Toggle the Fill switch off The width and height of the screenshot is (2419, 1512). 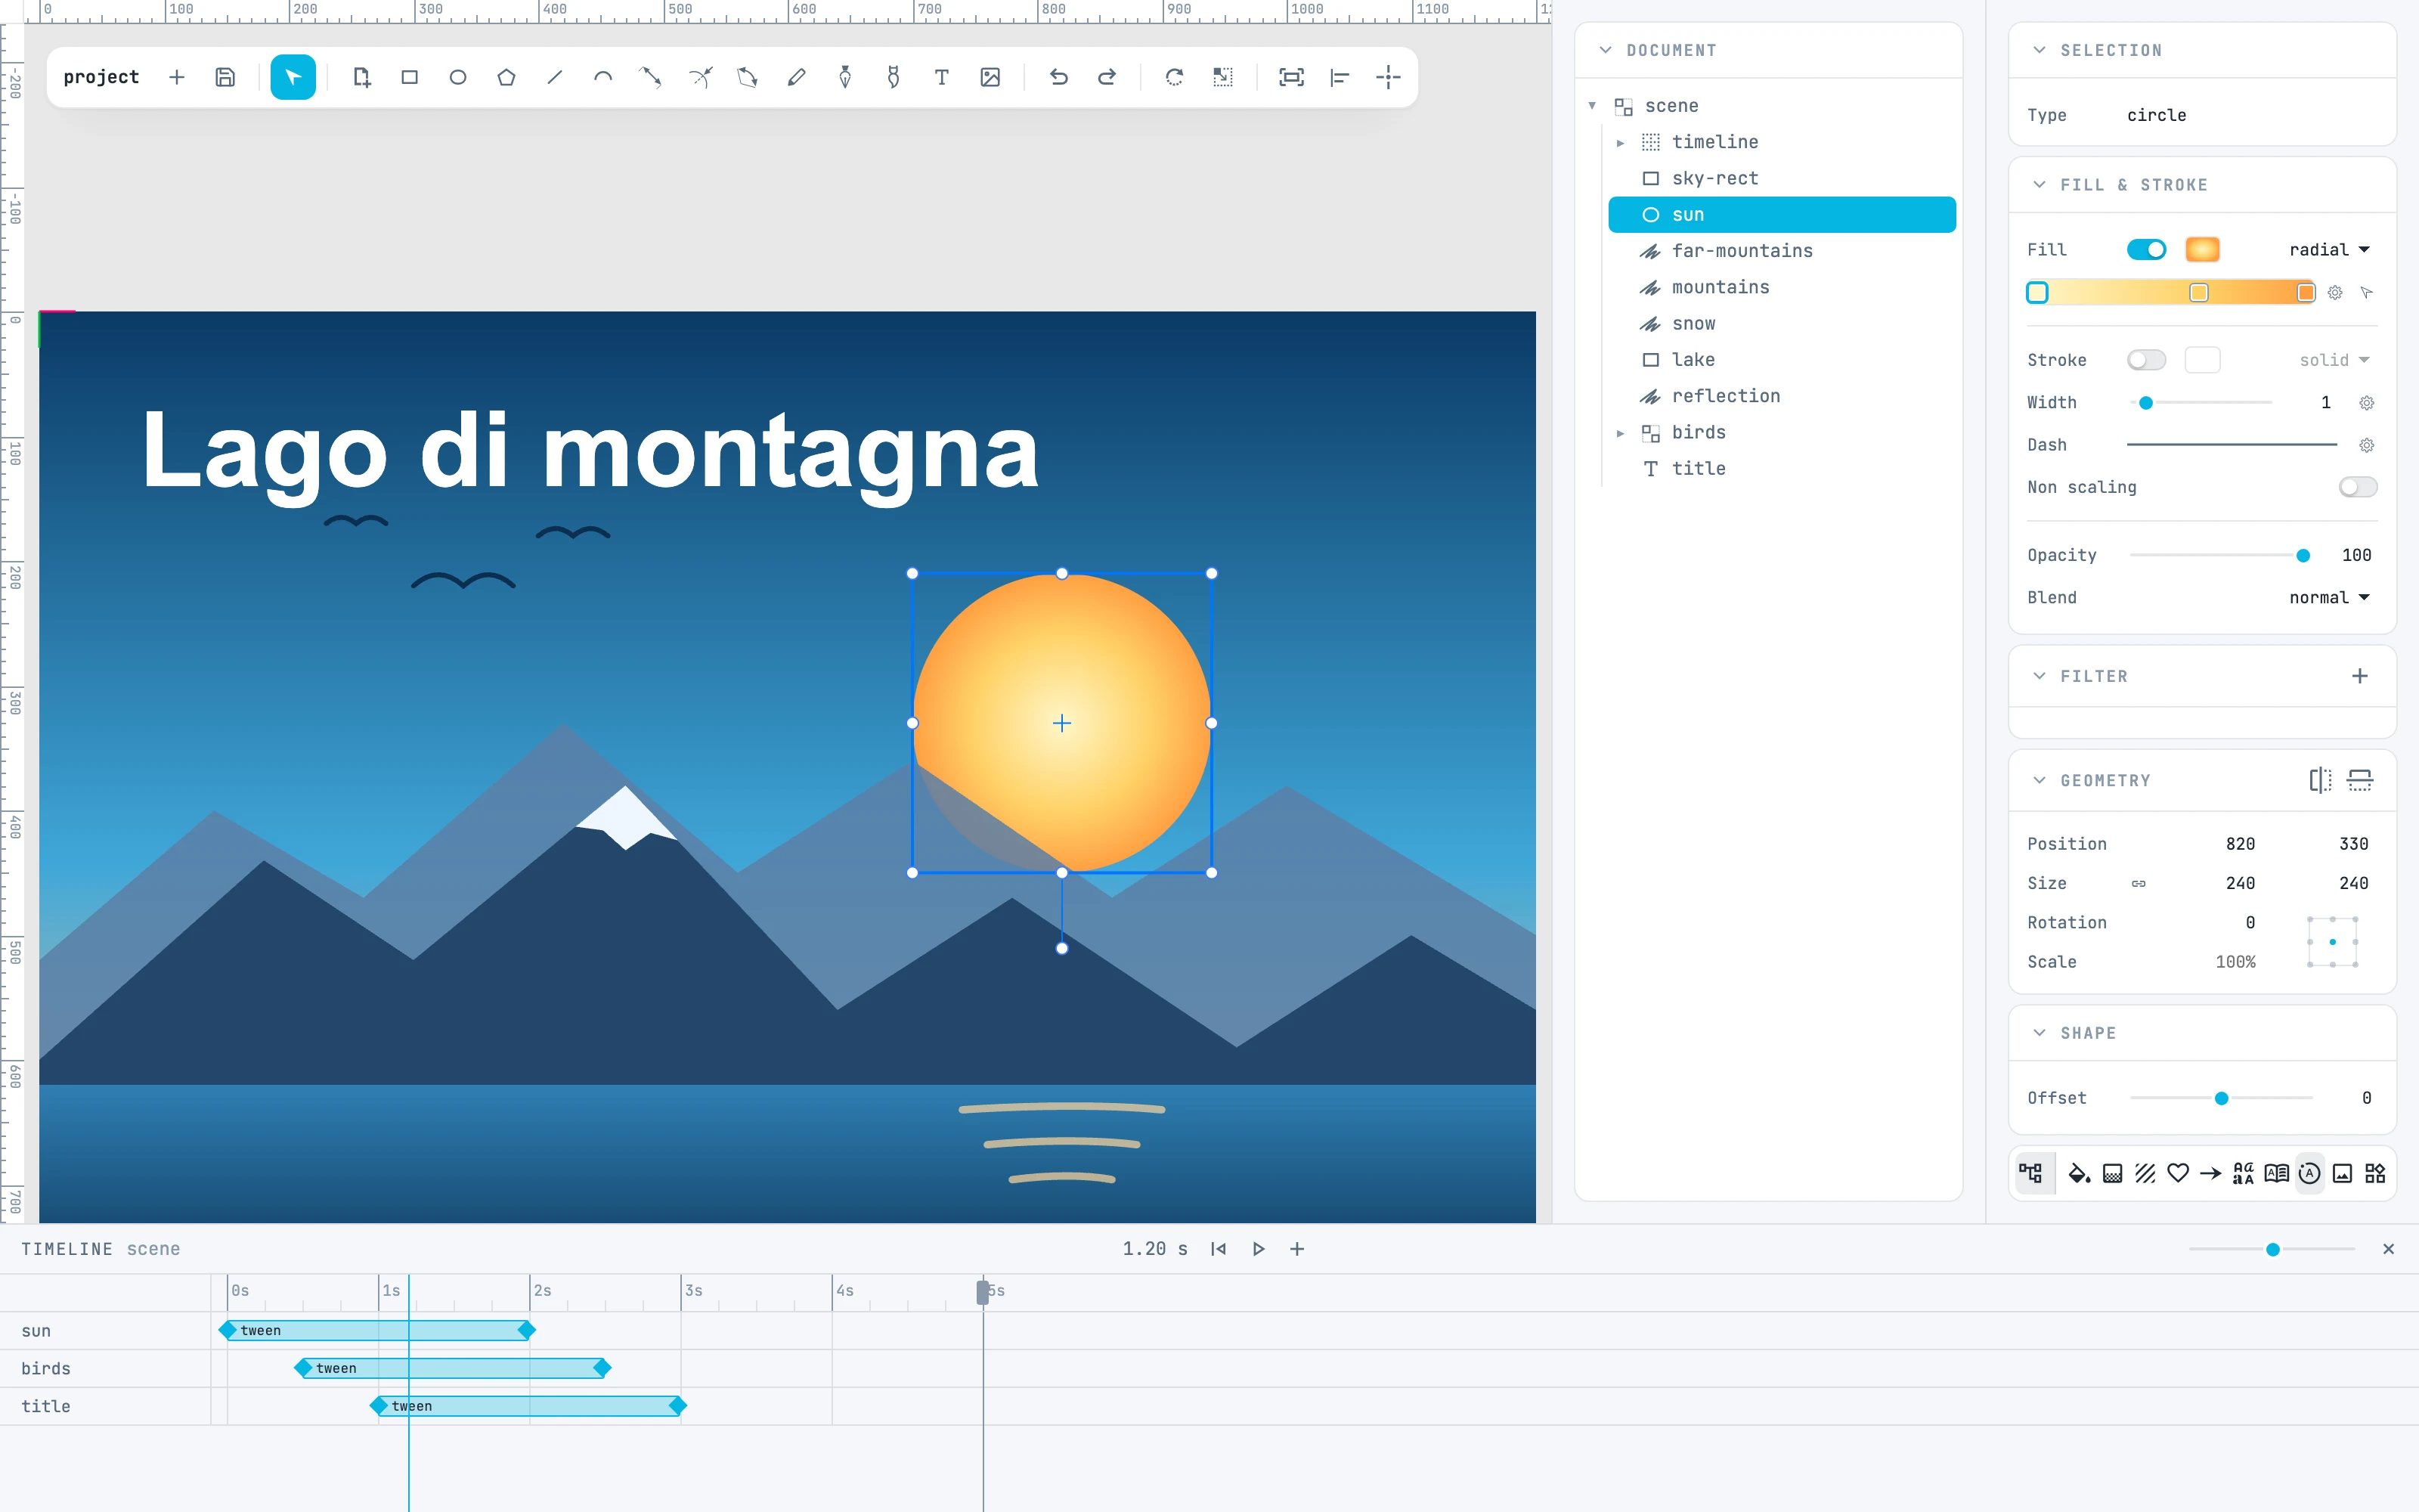pos(2146,250)
